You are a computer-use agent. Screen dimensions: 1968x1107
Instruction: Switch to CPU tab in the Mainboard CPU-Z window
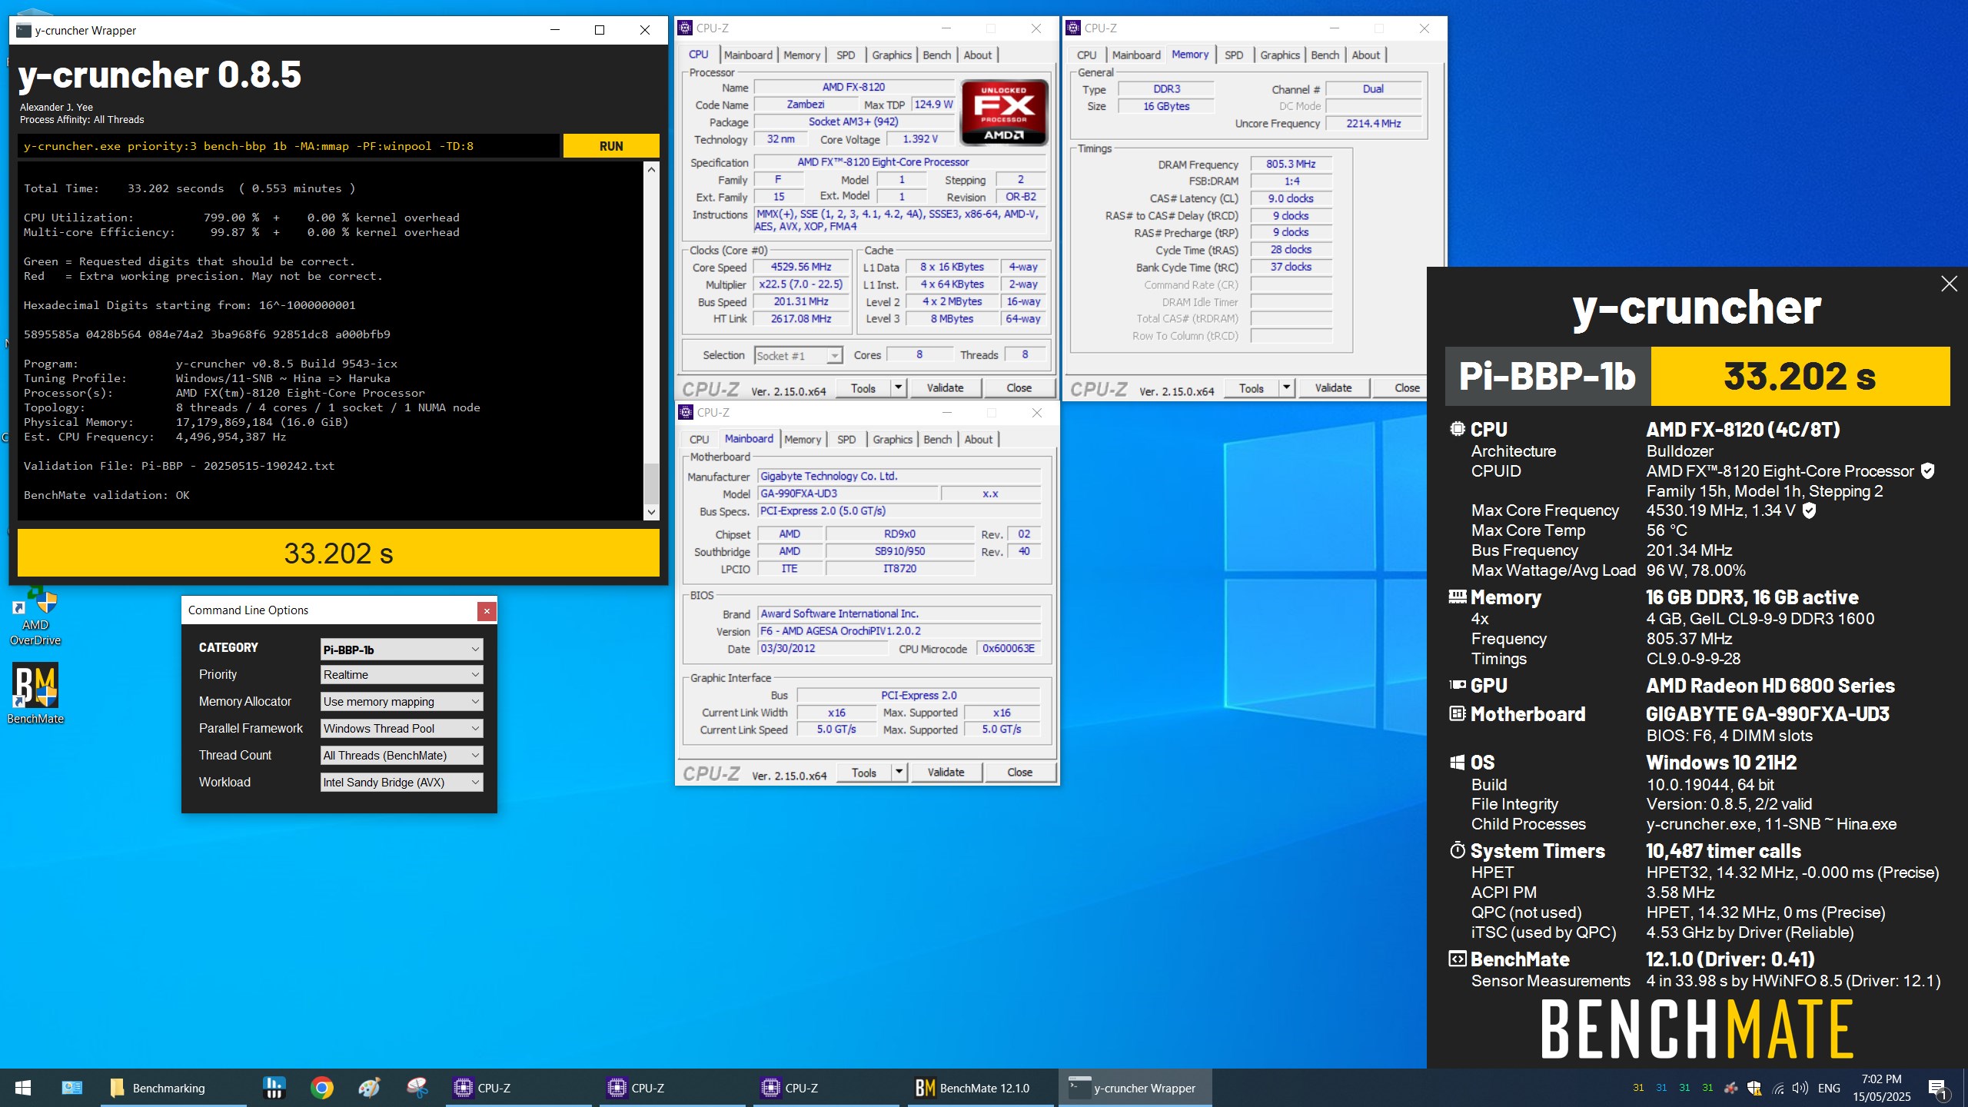(699, 439)
